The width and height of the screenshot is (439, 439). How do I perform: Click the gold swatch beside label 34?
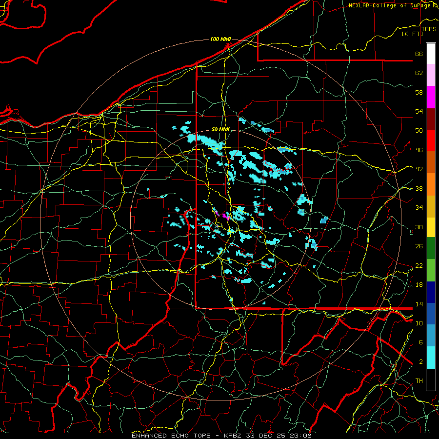pyautogui.click(x=431, y=206)
